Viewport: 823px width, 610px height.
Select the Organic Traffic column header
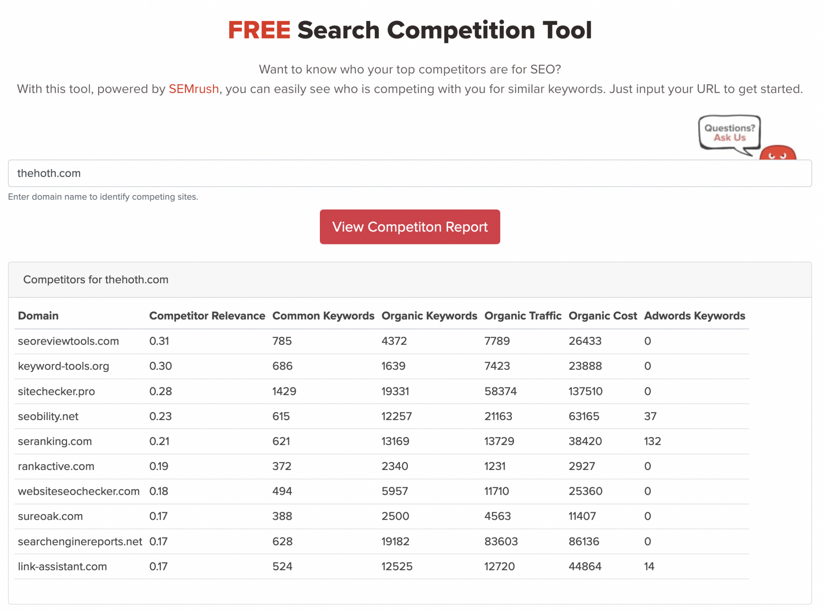coord(522,316)
